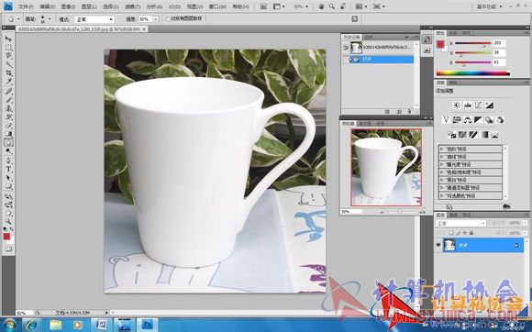Screen dimensions: 532x332
Task: Enable the sample all layers checkbox
Action: click(x=168, y=19)
